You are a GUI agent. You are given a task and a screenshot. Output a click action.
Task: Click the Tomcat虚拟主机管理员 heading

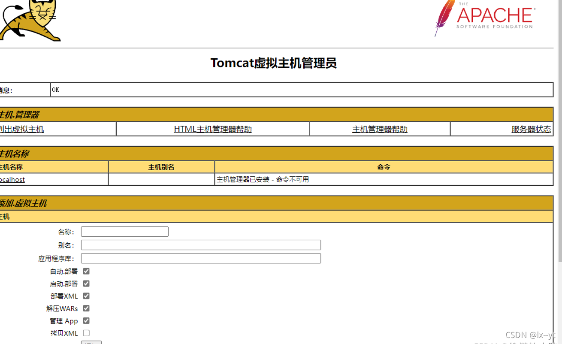[273, 63]
